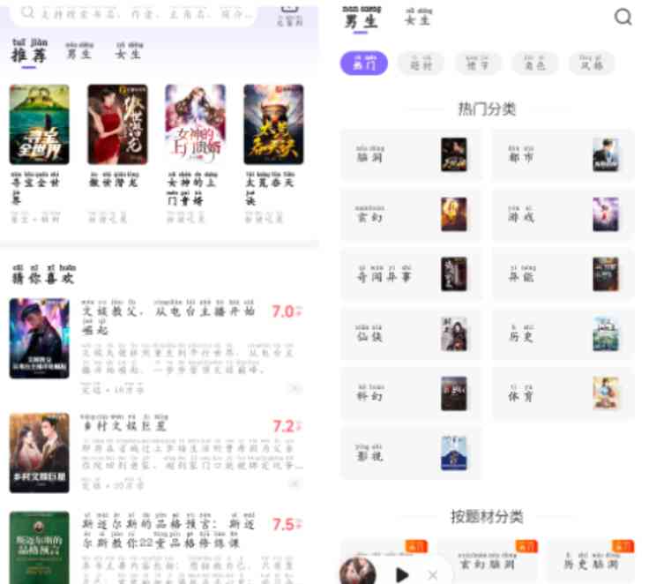
Task: Open the 大荒吞天诀 book cover
Action: point(273,124)
